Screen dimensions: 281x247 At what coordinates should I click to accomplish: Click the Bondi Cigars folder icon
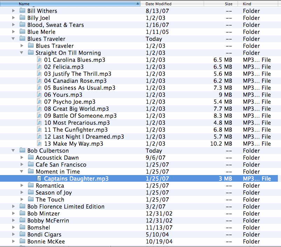click(22, 234)
